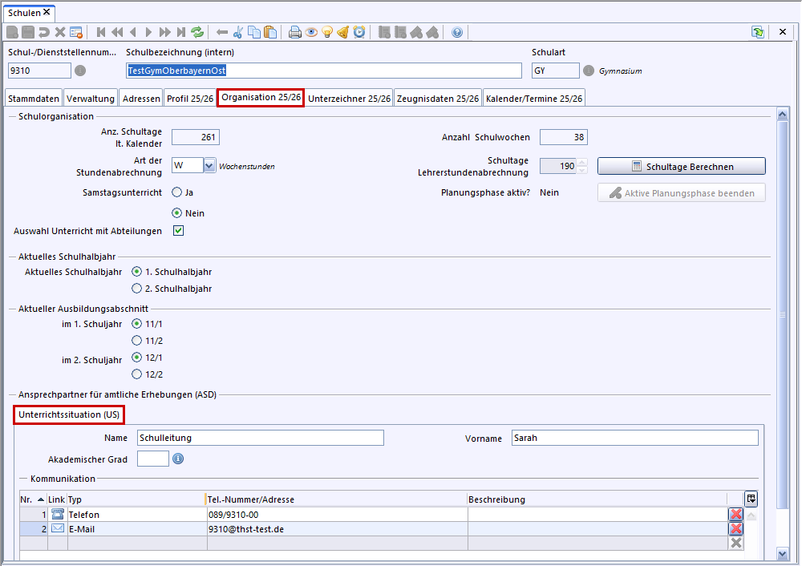Click the scissors cut icon

point(238,32)
